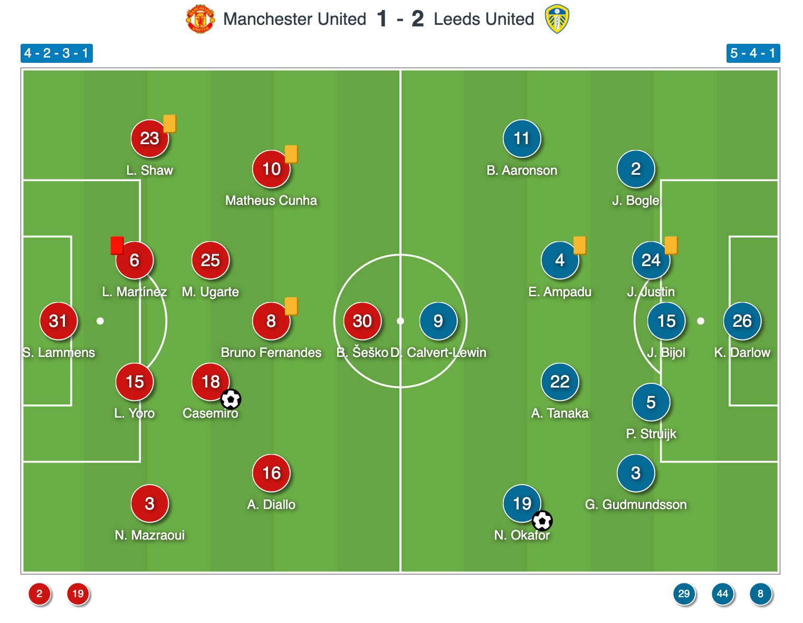This screenshot has height=623, width=803.
Task: Select B. Šeško's number 30 marker
Action: (362, 321)
